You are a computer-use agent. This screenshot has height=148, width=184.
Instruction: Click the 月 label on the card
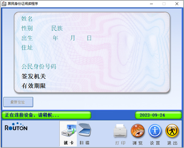[72, 38]
